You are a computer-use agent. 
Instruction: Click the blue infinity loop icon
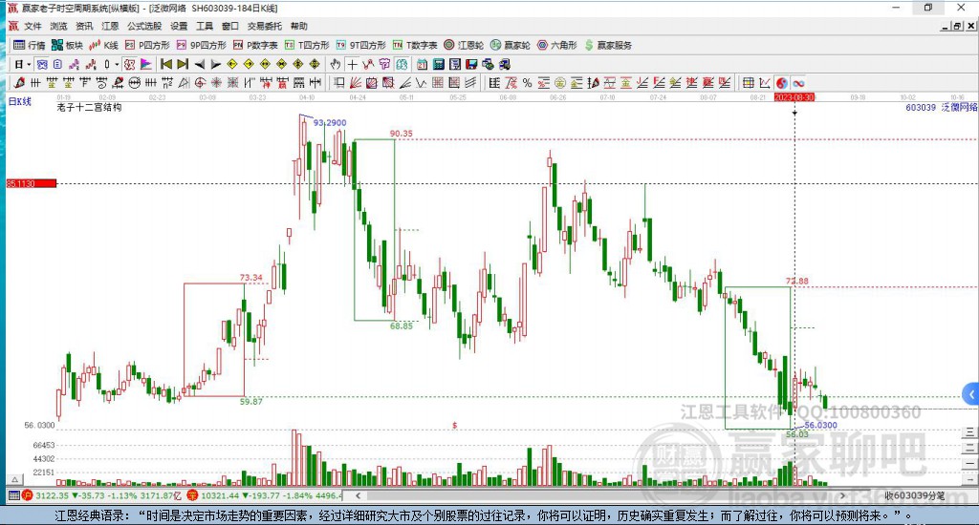click(798, 82)
